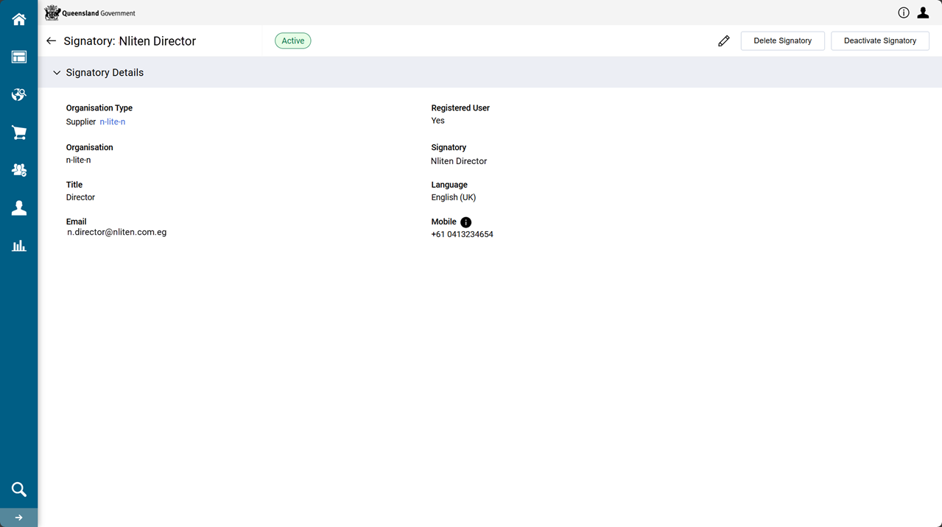This screenshot has height=527, width=942.
Task: Go to Home in the sidebar
Action: coord(19,20)
